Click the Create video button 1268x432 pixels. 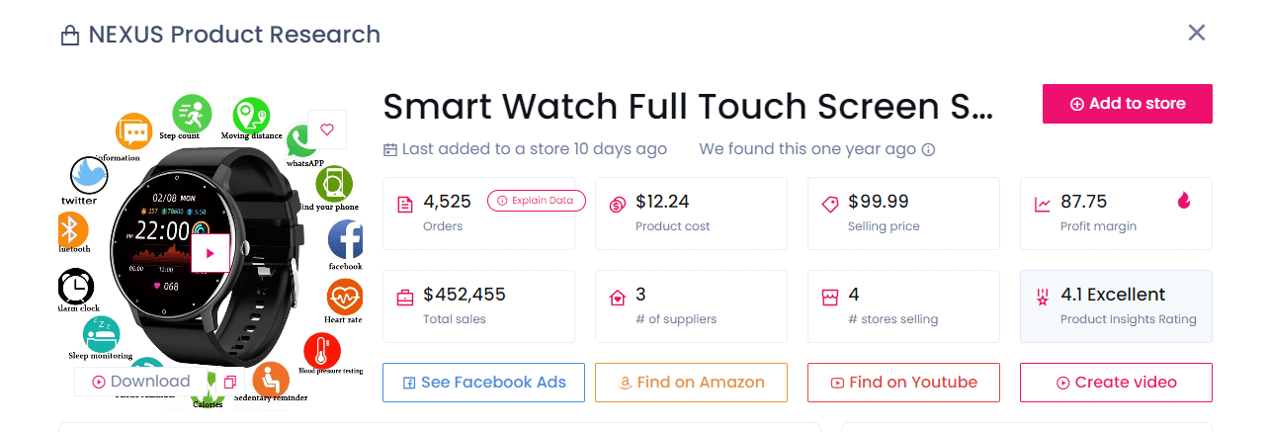[x=1116, y=383]
